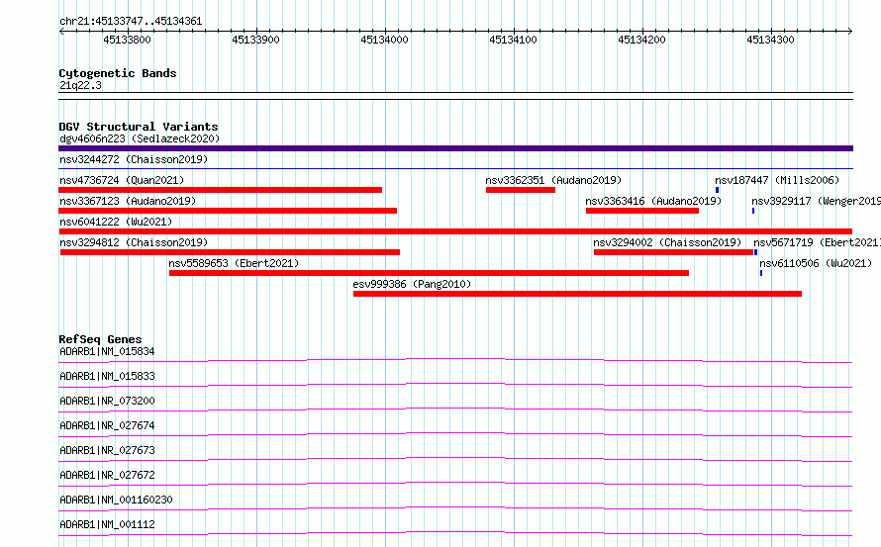Click the full-width red bar for nsv6041222
The width and height of the screenshot is (881, 547).
click(x=455, y=231)
